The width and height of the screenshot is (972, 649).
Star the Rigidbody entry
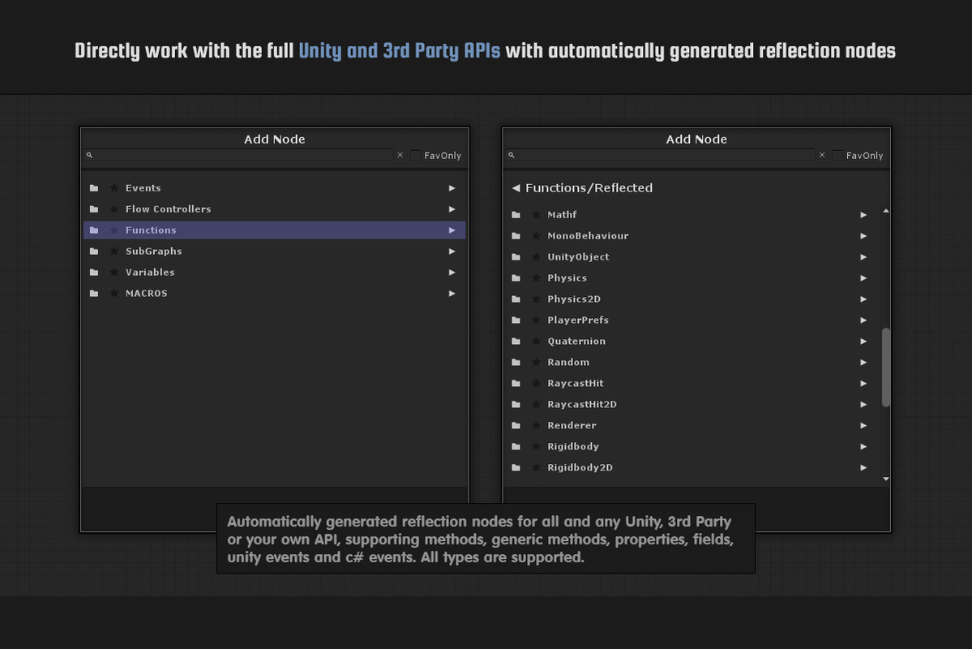pyautogui.click(x=536, y=447)
